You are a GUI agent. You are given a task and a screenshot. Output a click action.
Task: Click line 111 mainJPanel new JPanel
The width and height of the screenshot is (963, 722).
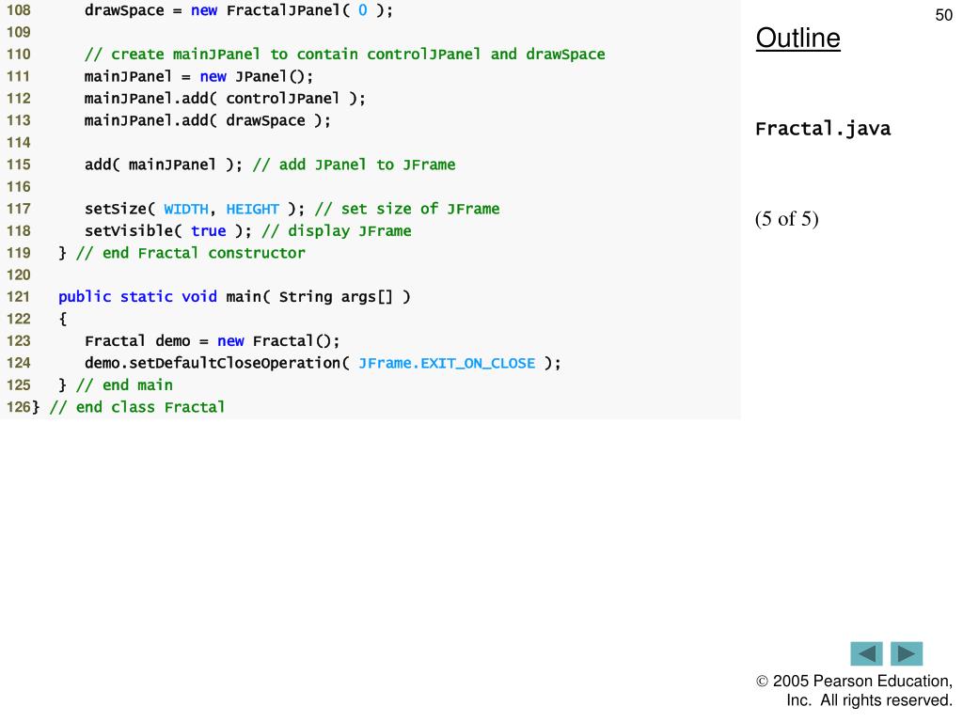tap(199, 76)
